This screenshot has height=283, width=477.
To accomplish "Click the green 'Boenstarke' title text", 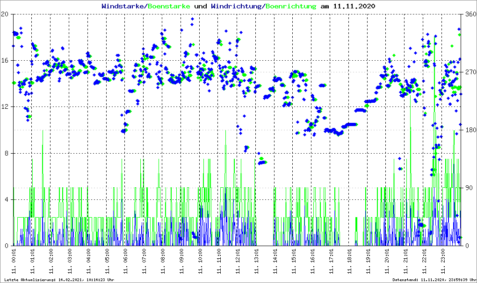I will 169,7.
